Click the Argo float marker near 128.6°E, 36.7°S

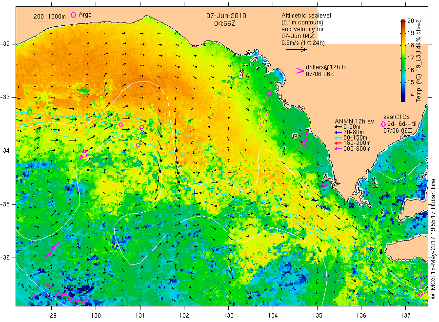tap(33, 295)
